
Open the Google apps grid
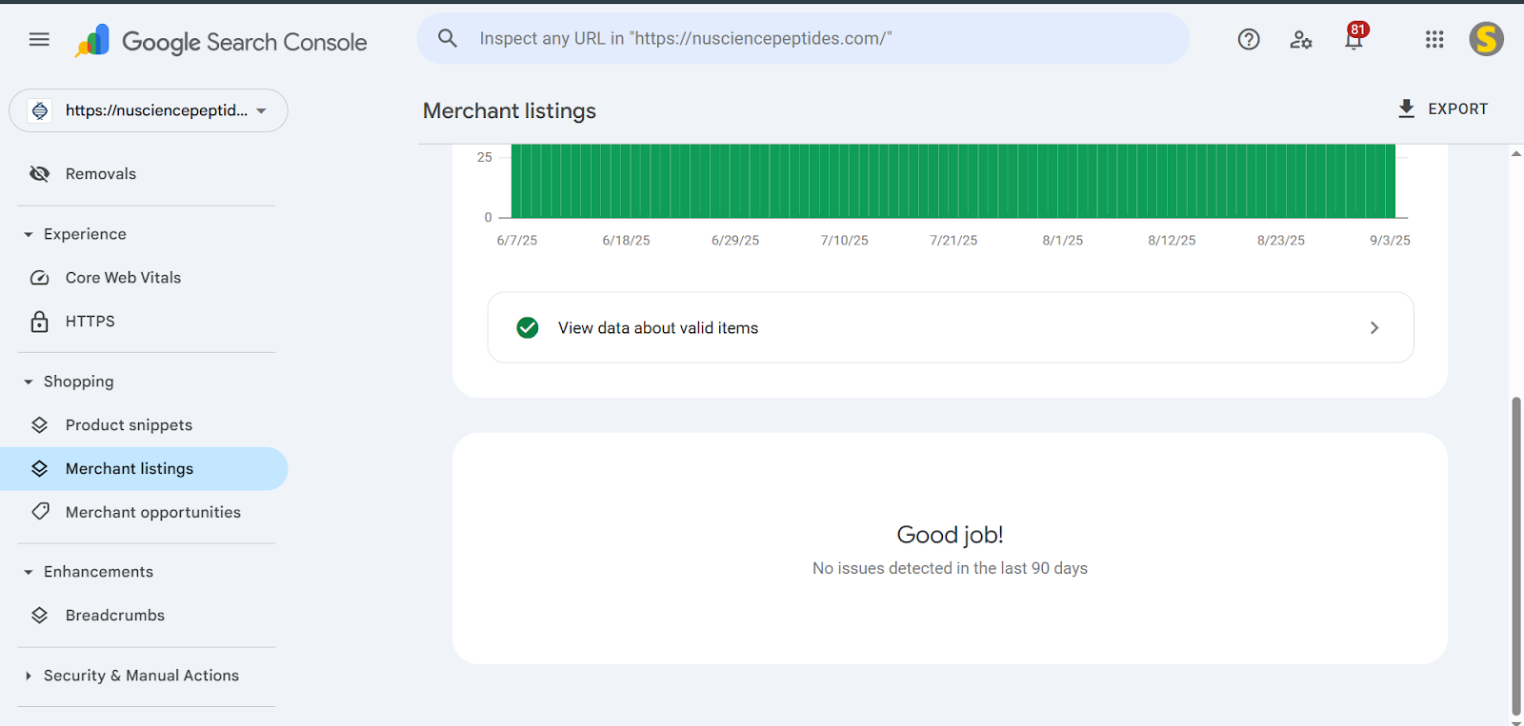pyautogui.click(x=1434, y=39)
